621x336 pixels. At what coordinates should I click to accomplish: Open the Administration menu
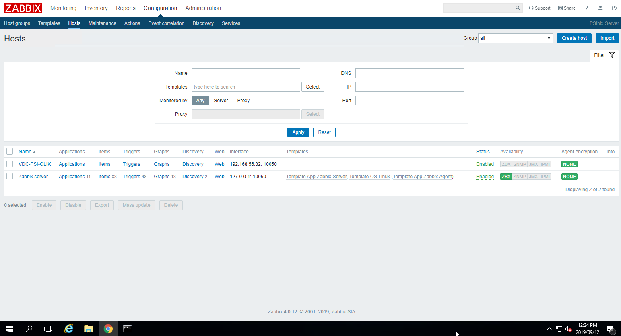[203, 8]
